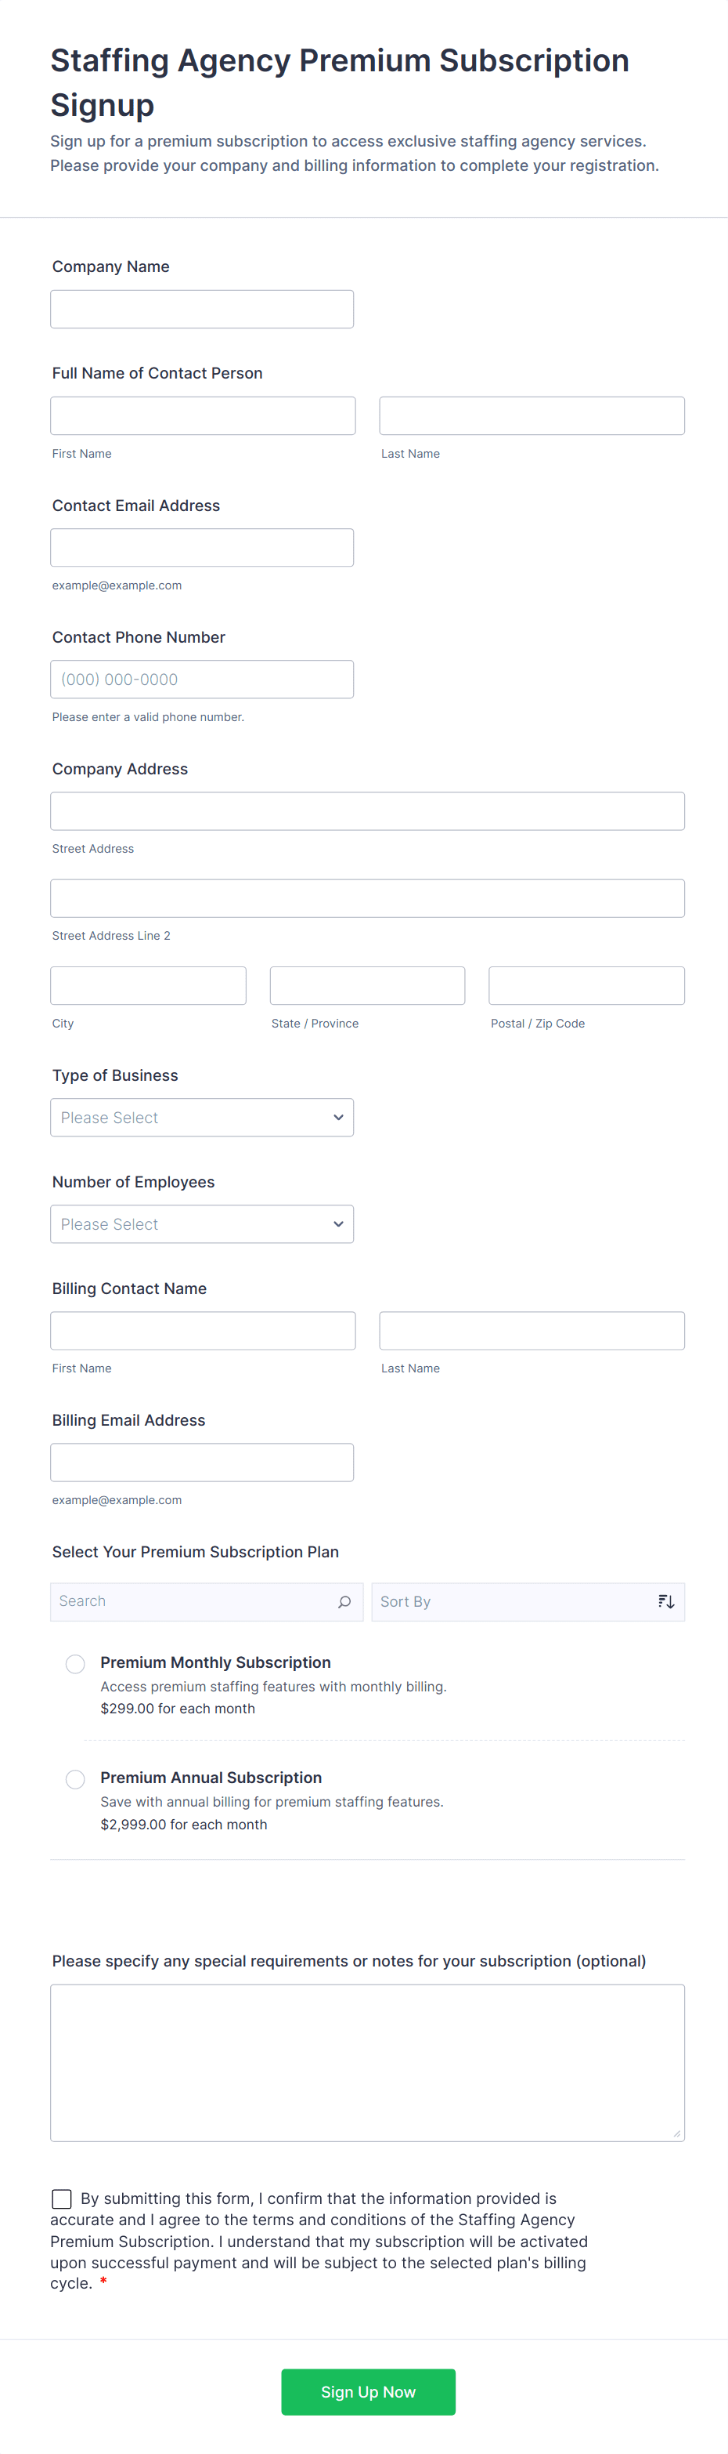Focus the Postal / Zip Code field
728x2454 pixels.
point(586,986)
